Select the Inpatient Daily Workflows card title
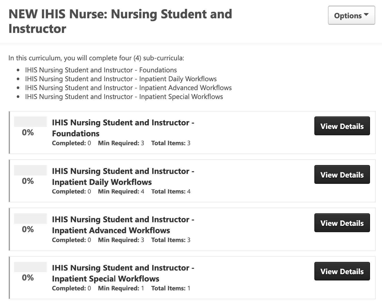Viewport: 382px width, 305px height. 123,176
